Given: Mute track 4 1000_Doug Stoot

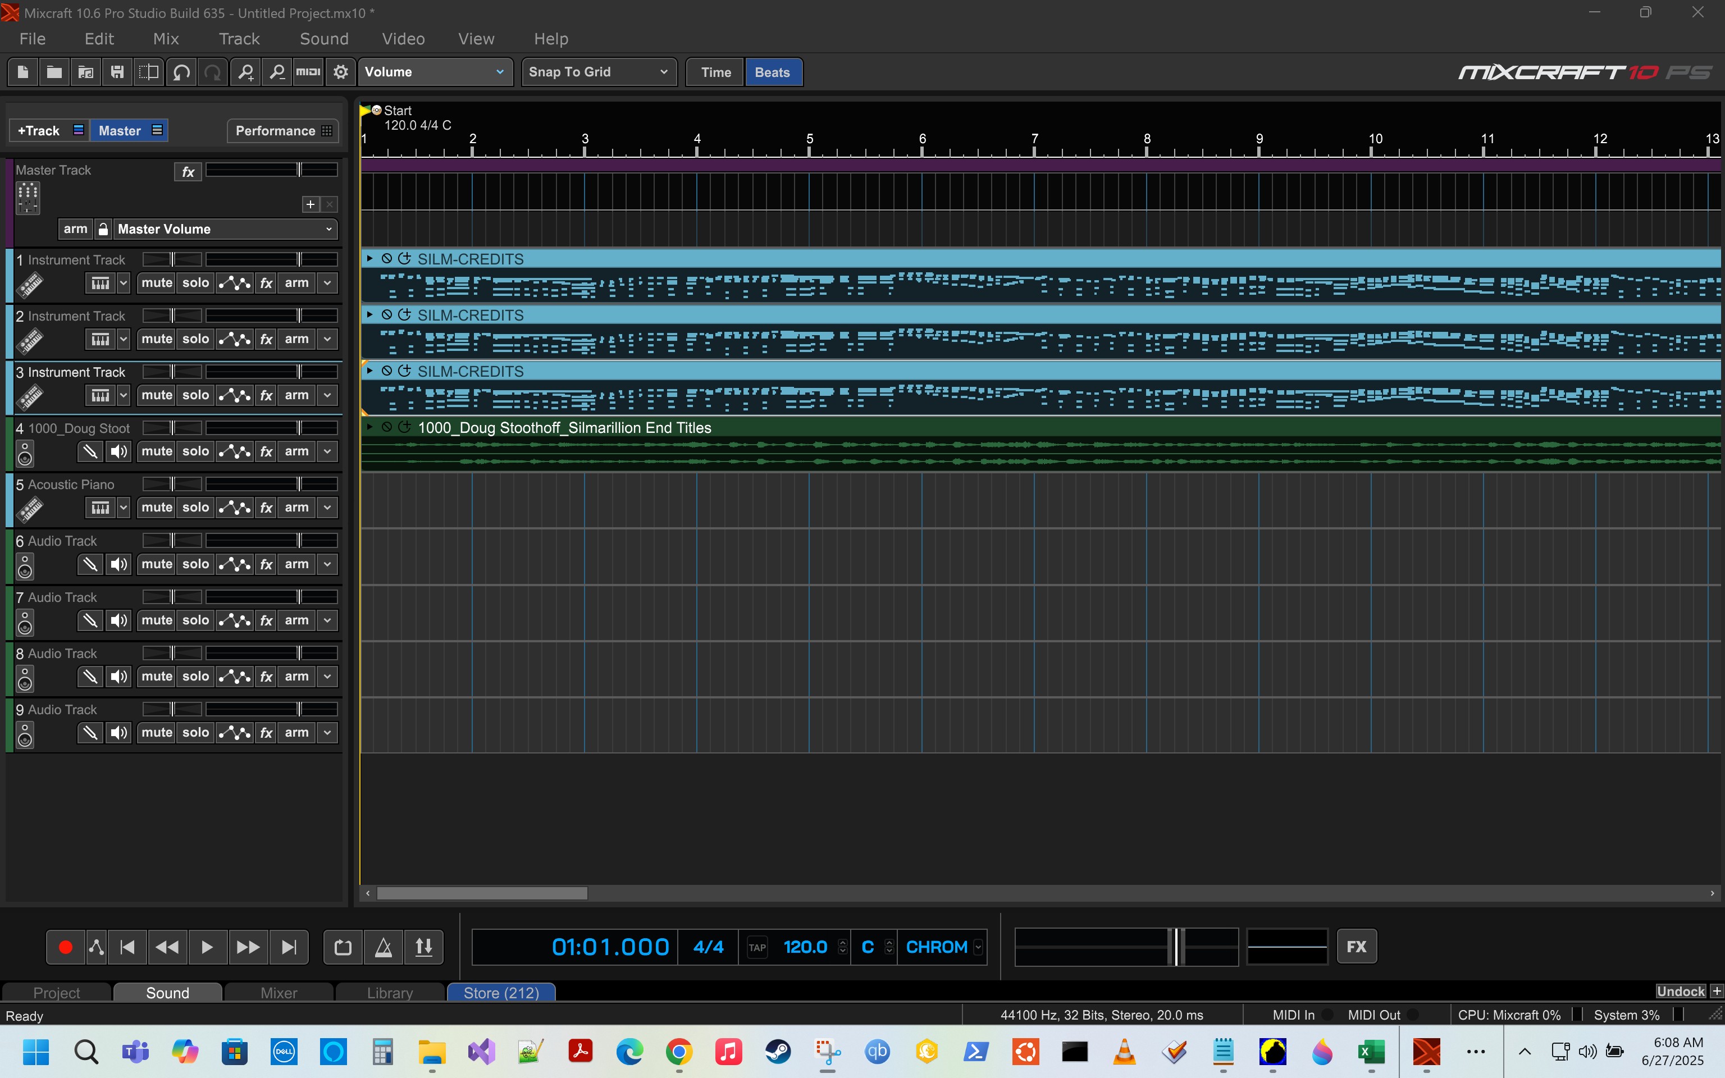Looking at the screenshot, I should coord(157,451).
